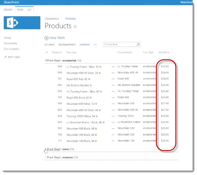Open the Prod-Dept column header menu
This screenshot has width=197, height=175.
[148, 52]
